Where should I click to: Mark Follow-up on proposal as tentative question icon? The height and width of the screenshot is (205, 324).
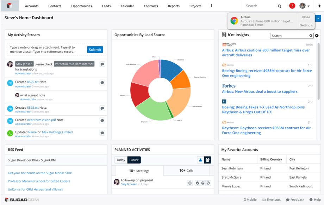tap(203, 183)
